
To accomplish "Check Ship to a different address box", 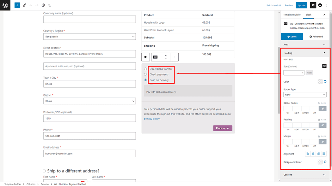I will [x=44, y=171].
